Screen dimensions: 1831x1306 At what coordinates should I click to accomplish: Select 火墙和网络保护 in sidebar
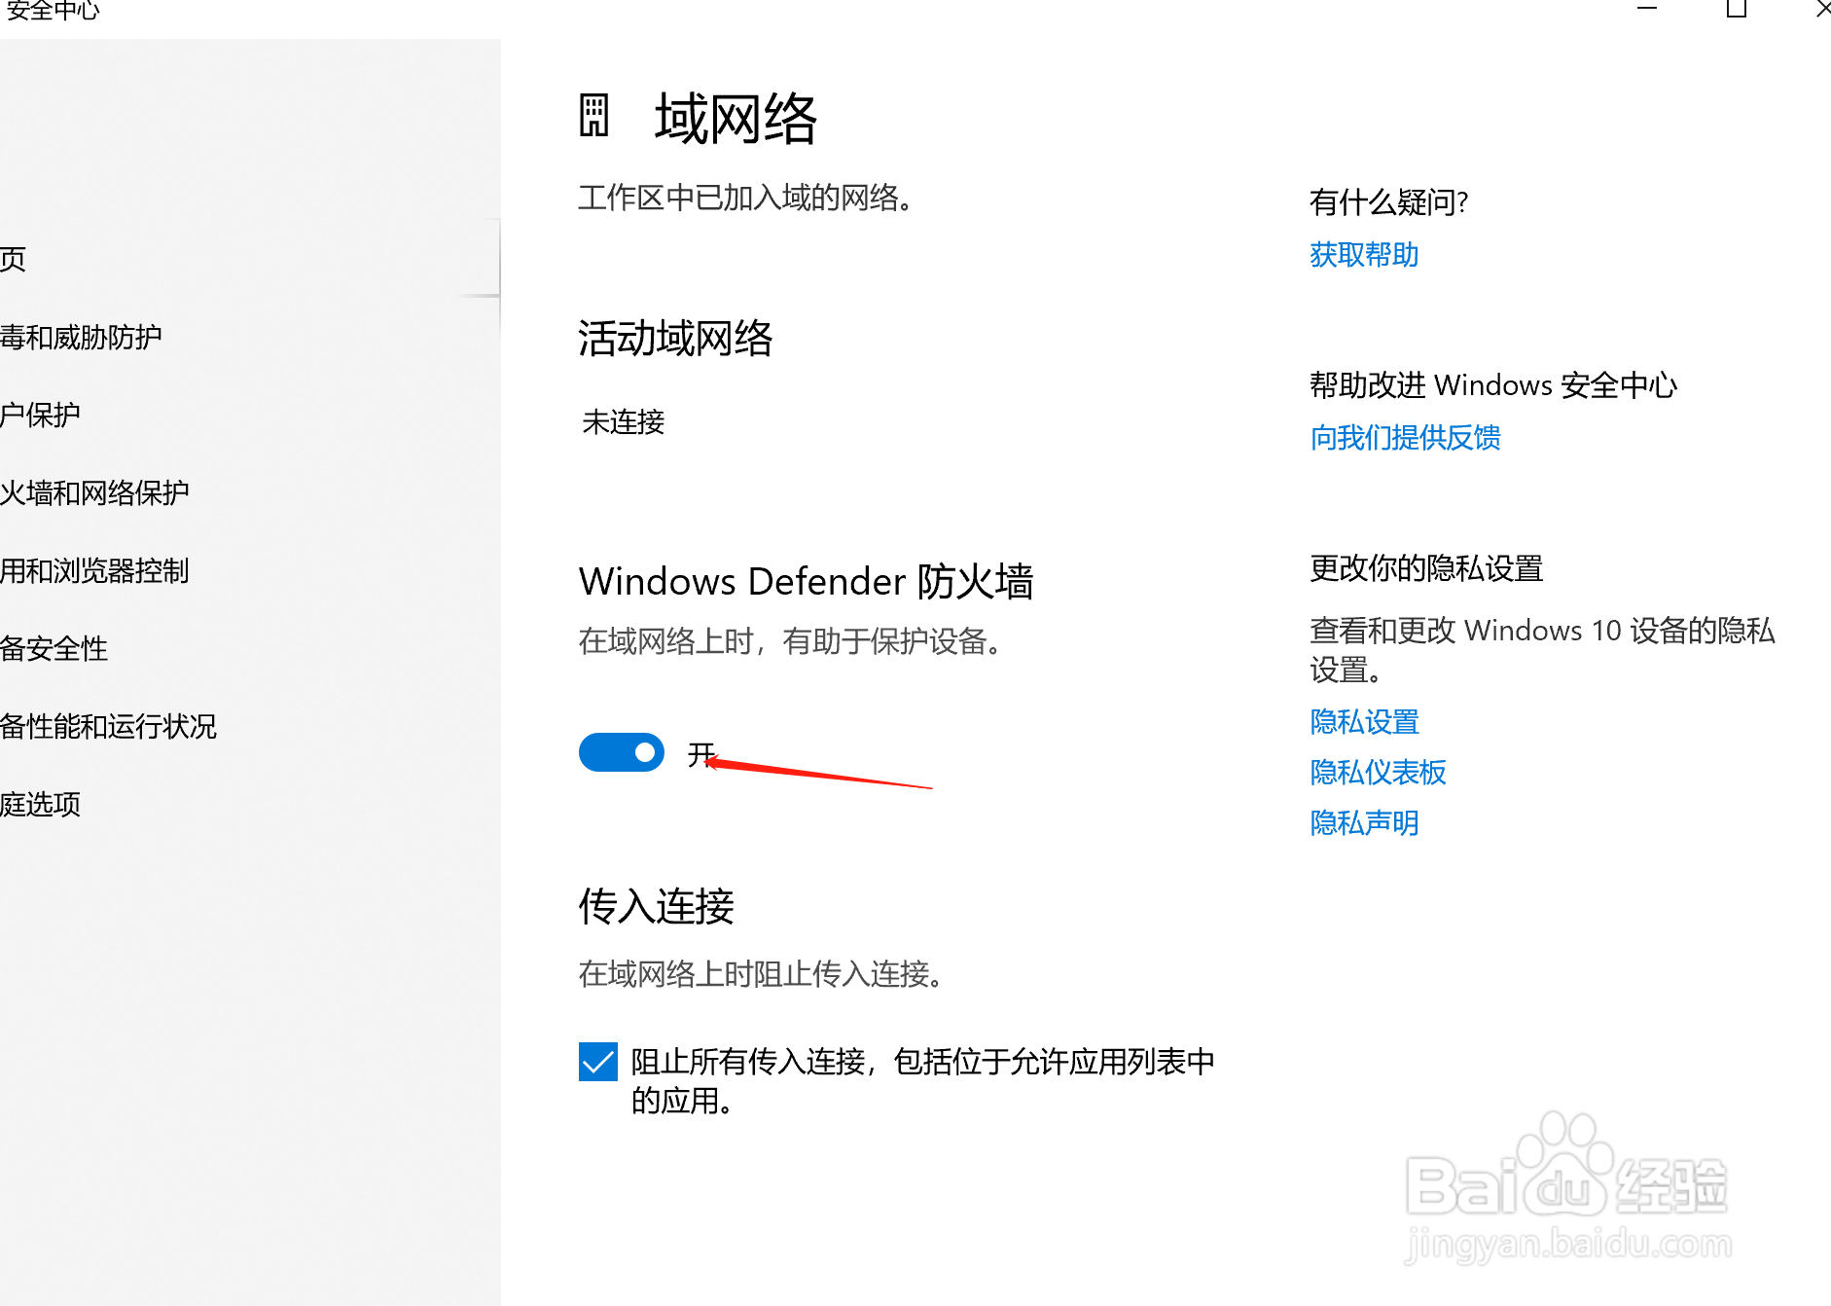click(x=95, y=493)
